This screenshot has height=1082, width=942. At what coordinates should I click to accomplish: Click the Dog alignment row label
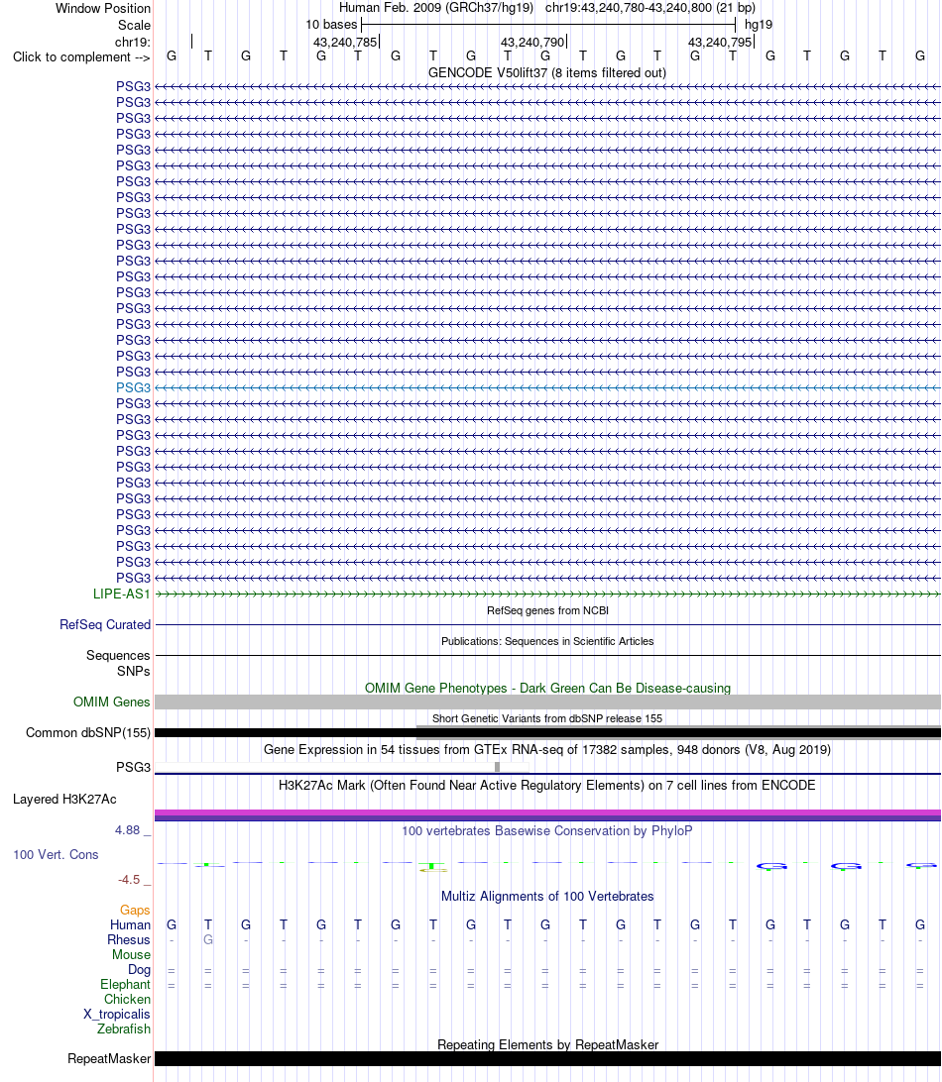(139, 969)
